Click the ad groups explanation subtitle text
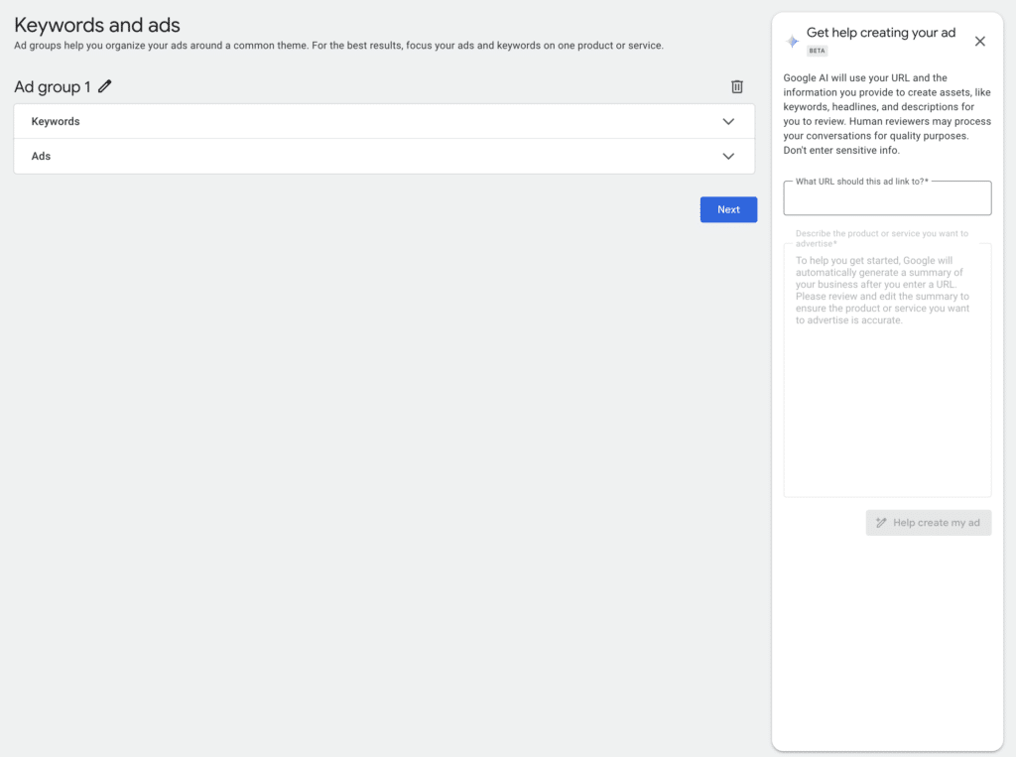This screenshot has height=757, width=1016. tap(338, 46)
